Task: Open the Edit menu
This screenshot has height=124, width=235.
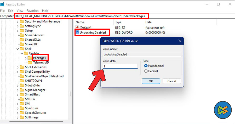Action: tap(11, 11)
